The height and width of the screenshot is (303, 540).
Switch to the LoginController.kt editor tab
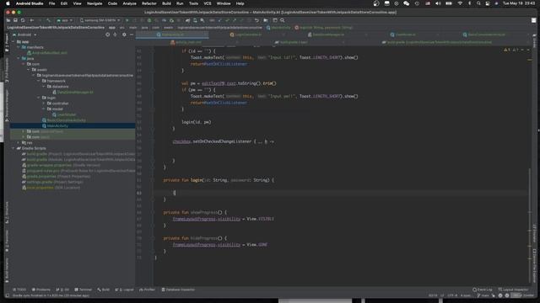[x=248, y=35]
